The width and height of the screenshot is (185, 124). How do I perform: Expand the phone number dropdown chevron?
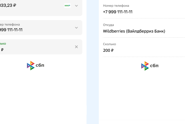click(x=76, y=28)
